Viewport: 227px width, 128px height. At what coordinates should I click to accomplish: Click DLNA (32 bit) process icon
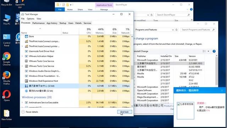tap(26, 91)
